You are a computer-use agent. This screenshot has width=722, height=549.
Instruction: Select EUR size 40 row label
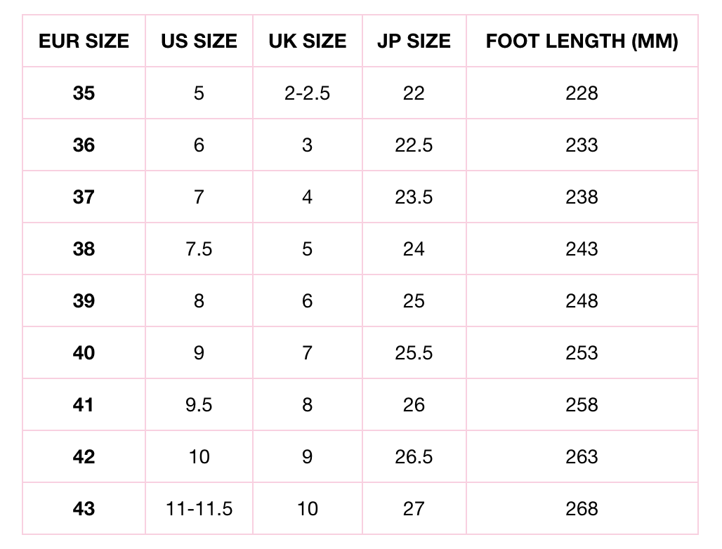pyautogui.click(x=84, y=352)
